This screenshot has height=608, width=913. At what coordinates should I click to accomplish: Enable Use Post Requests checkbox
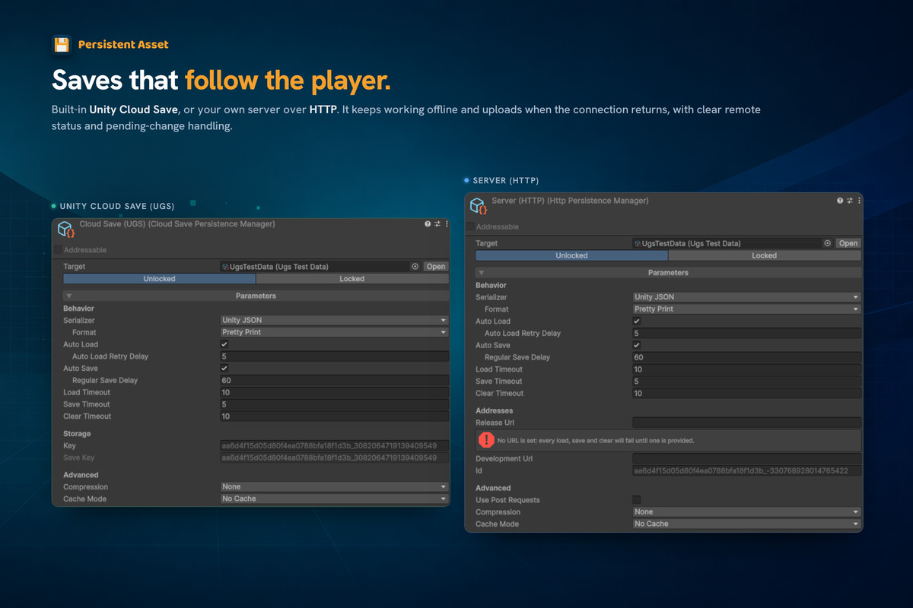click(x=637, y=499)
